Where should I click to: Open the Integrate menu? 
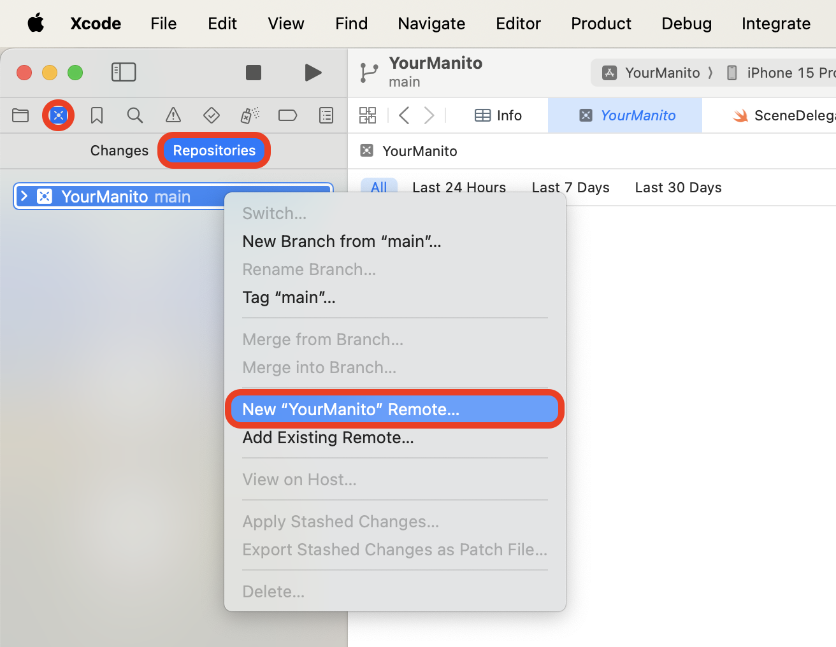coord(776,24)
